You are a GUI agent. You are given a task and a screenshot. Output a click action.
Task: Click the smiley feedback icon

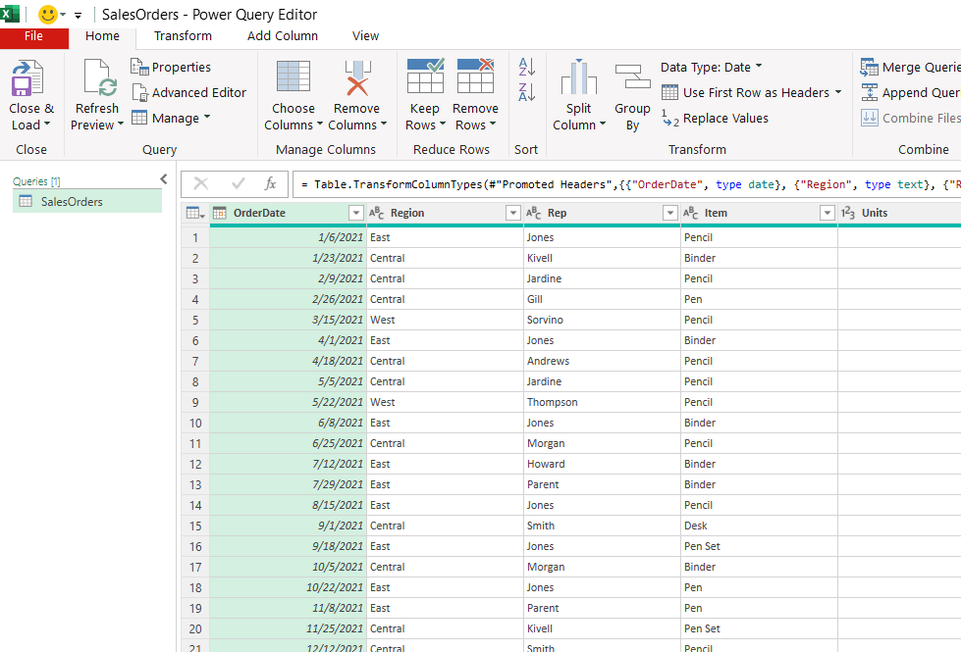(47, 14)
